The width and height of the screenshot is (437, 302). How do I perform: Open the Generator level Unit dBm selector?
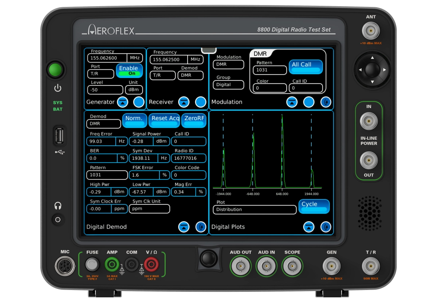pyautogui.click(x=134, y=90)
